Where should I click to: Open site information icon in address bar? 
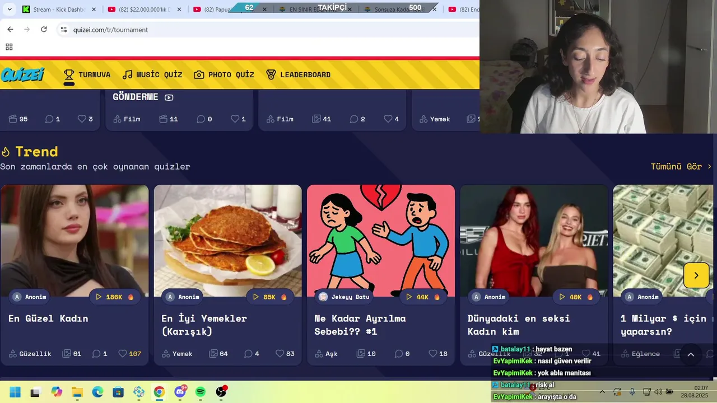tap(63, 30)
